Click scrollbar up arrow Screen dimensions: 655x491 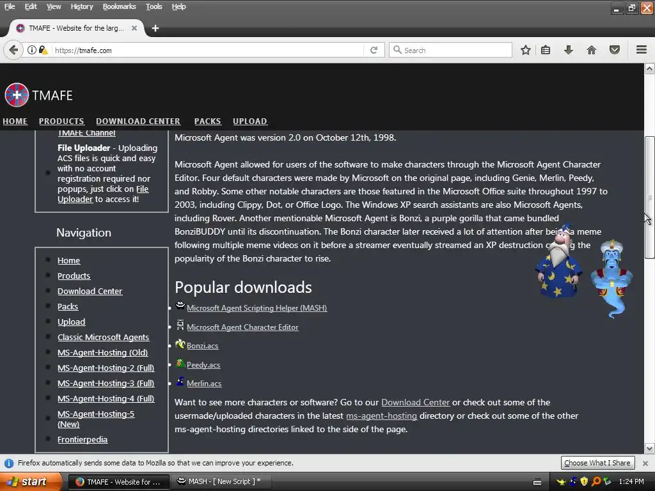click(649, 69)
